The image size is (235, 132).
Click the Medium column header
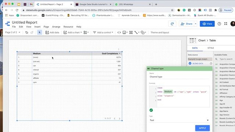(x=37, y=54)
